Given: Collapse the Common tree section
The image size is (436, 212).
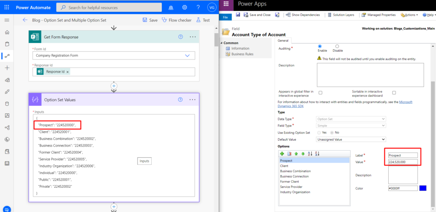Looking at the screenshot, I should [221, 43].
